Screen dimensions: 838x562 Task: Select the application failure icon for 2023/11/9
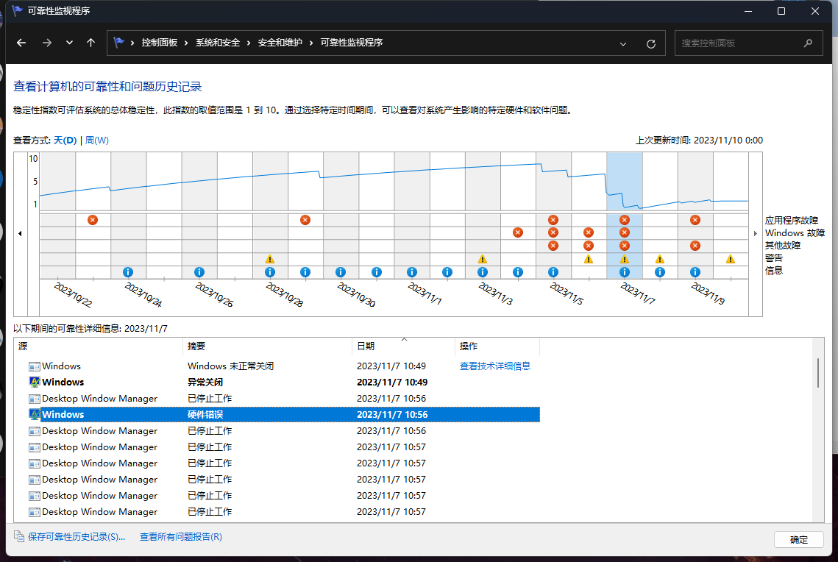(x=695, y=219)
